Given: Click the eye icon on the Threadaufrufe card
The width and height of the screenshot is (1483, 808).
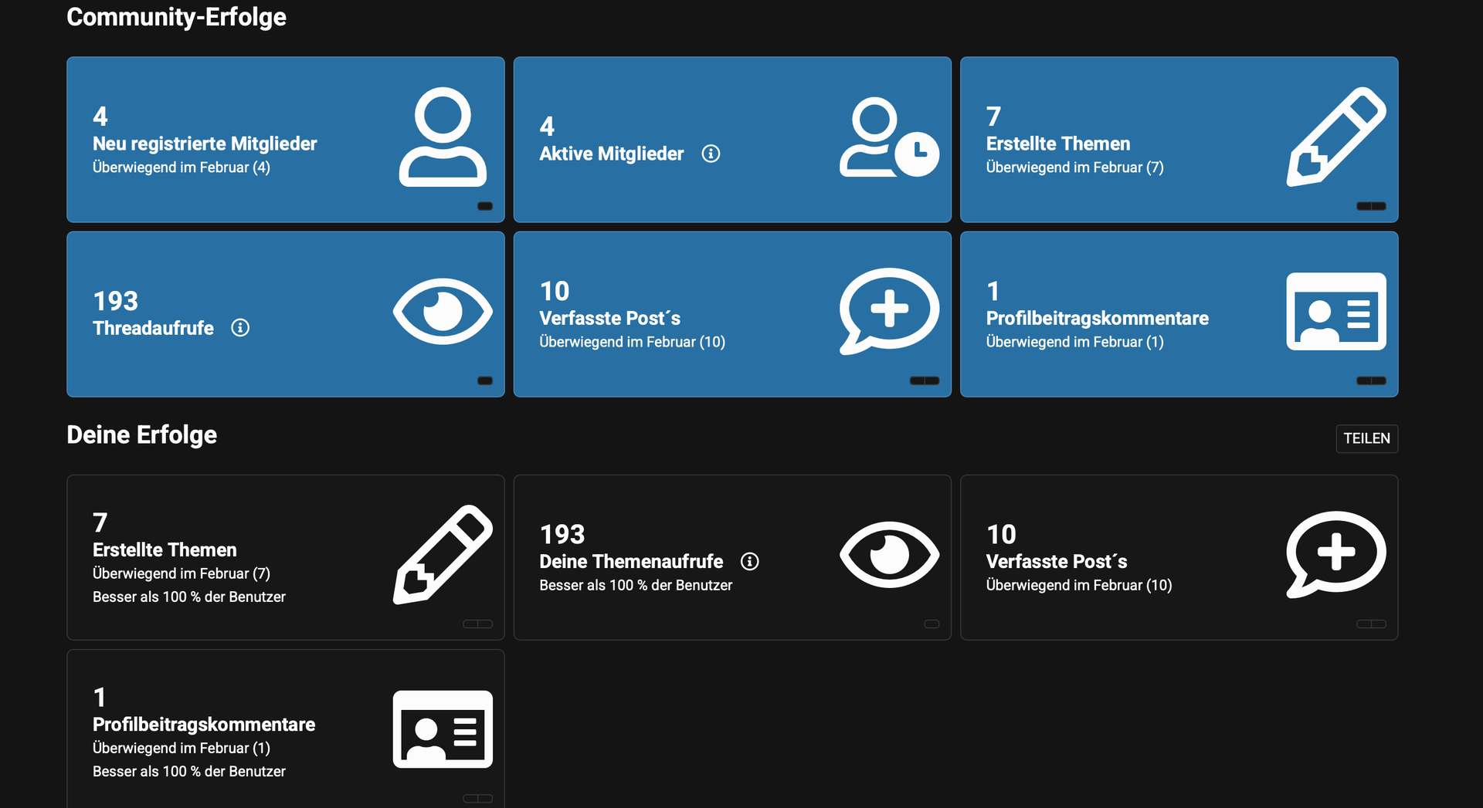Looking at the screenshot, I should click(443, 311).
